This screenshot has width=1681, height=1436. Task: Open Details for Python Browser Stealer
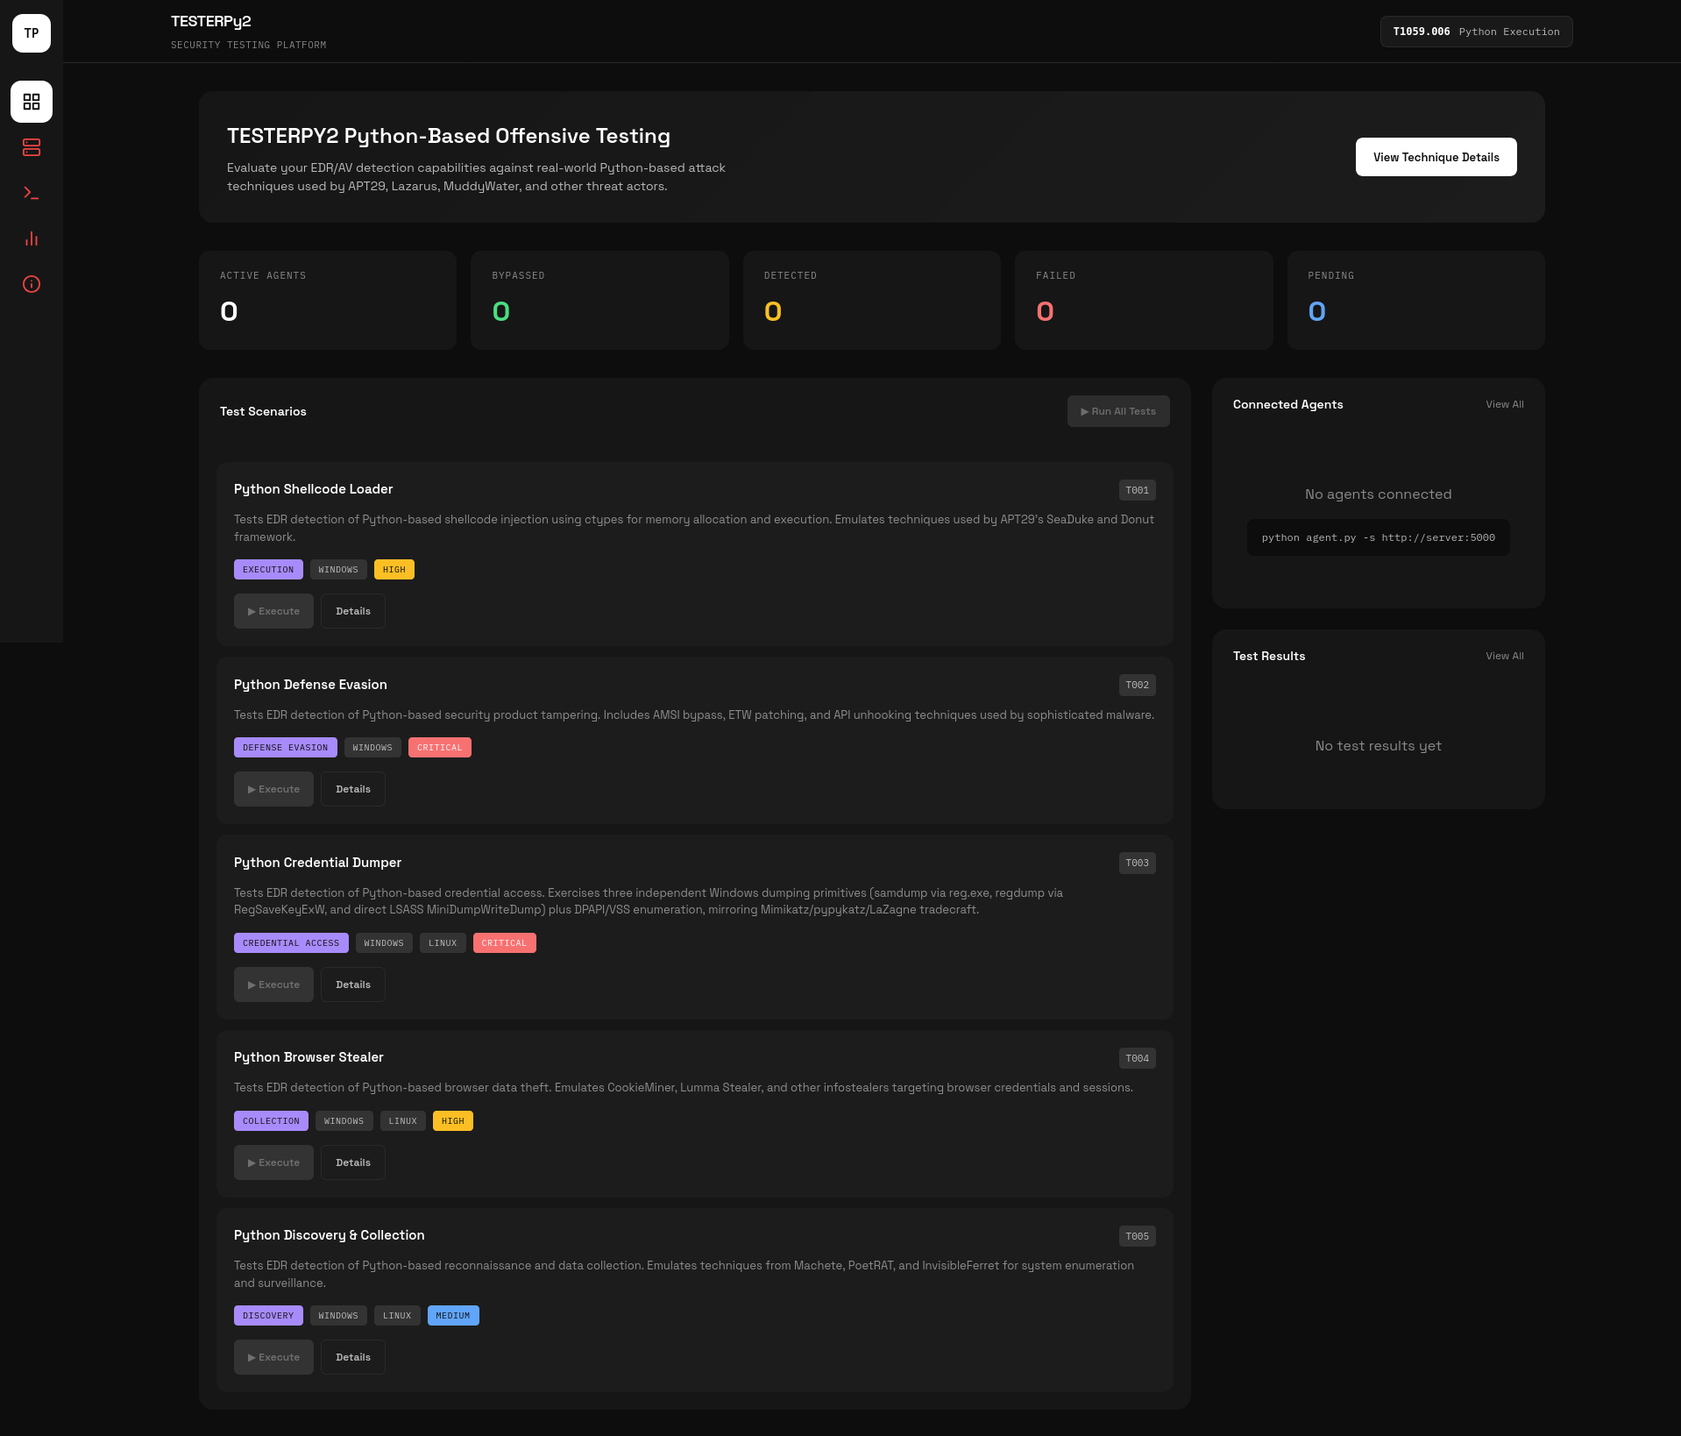[x=353, y=1162]
